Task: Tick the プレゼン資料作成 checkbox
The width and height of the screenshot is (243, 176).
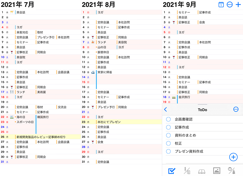Action: (169, 151)
